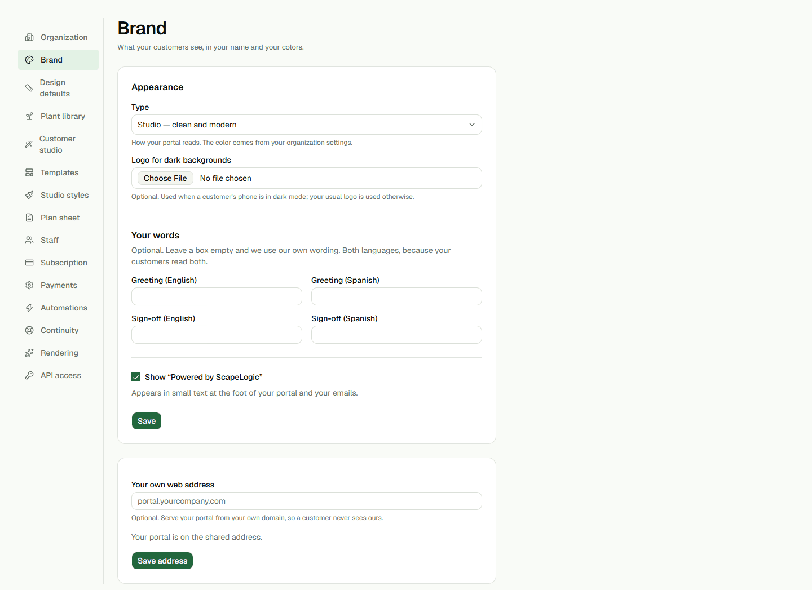Click the Plant library sprout icon
The height and width of the screenshot is (590, 812).
tap(29, 116)
